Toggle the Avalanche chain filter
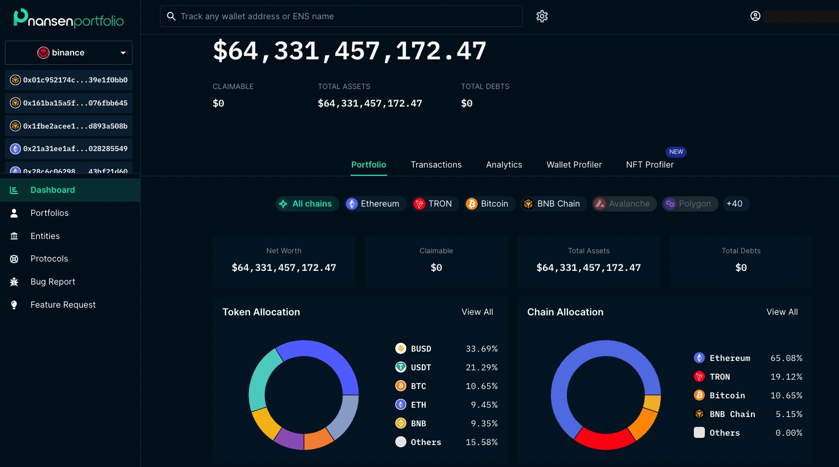Screen dimensions: 839x467 click(x=624, y=204)
